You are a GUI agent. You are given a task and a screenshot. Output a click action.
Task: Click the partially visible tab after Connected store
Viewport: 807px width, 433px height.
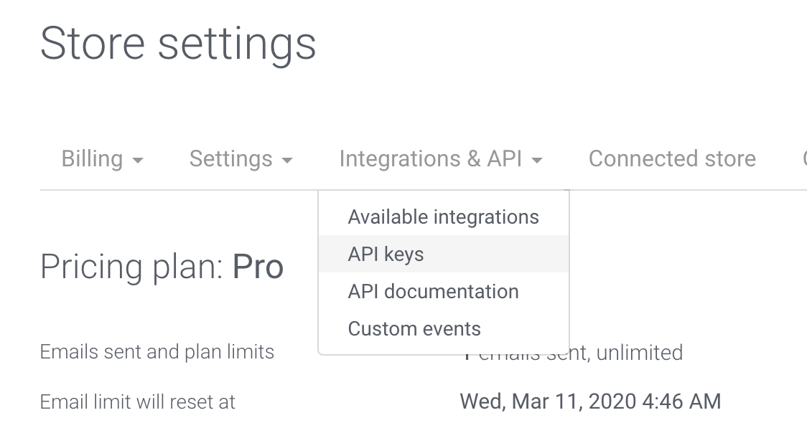pos(803,158)
